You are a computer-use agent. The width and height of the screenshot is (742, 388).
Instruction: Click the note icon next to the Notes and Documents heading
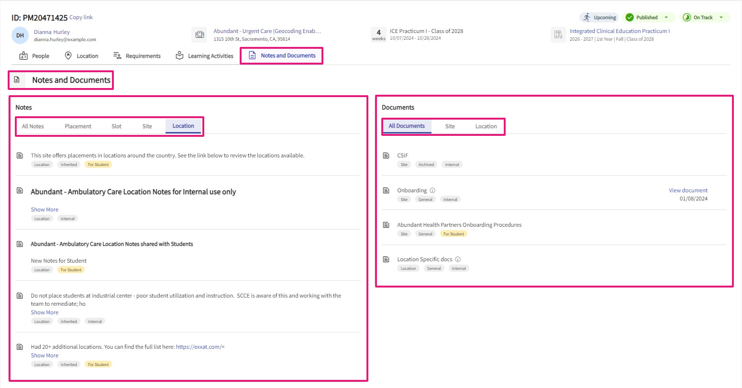pos(17,80)
